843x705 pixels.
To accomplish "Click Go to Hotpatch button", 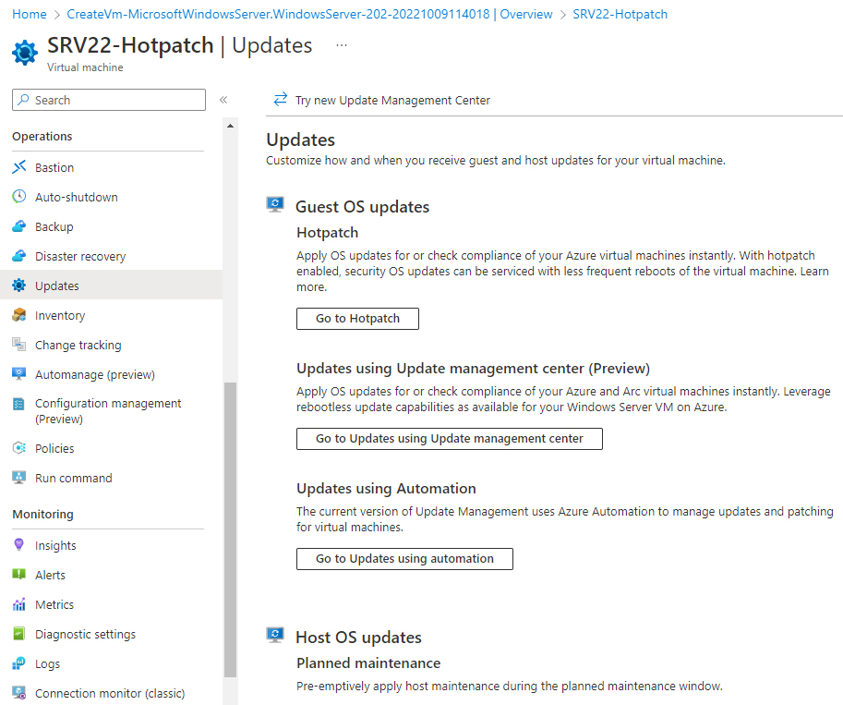I will coord(357,319).
